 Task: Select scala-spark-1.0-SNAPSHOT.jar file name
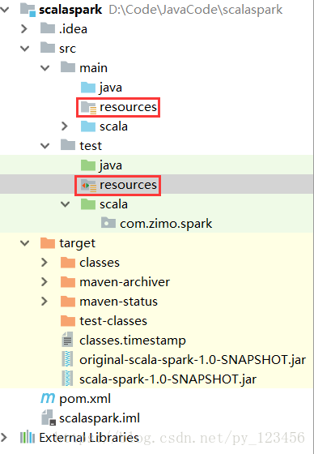pyautogui.click(x=168, y=379)
